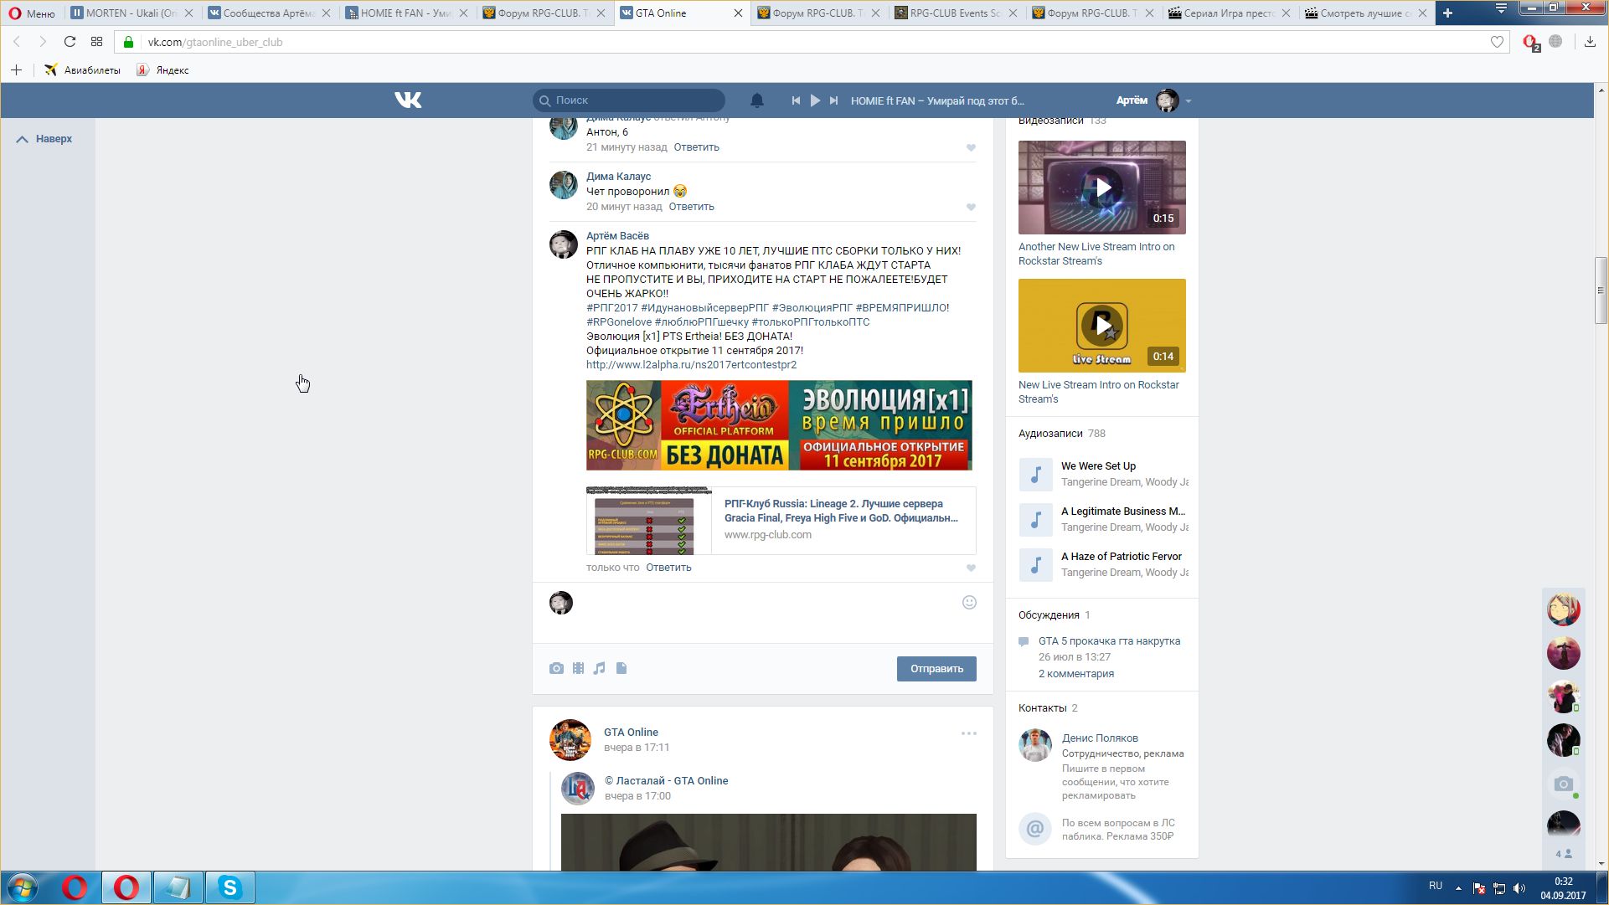Like Артём Васёв's comment
Screen dimensions: 1609x905
coord(971,568)
